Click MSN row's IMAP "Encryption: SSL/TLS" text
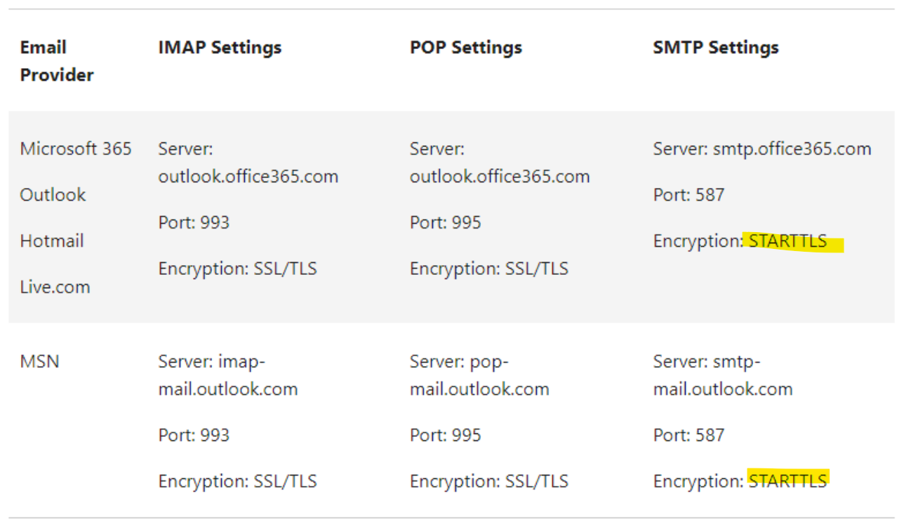 pos(237,481)
